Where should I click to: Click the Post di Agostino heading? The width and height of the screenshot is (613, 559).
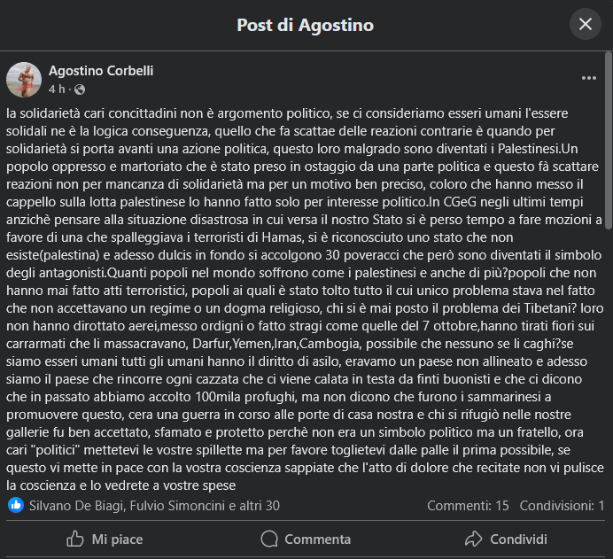coord(306,25)
